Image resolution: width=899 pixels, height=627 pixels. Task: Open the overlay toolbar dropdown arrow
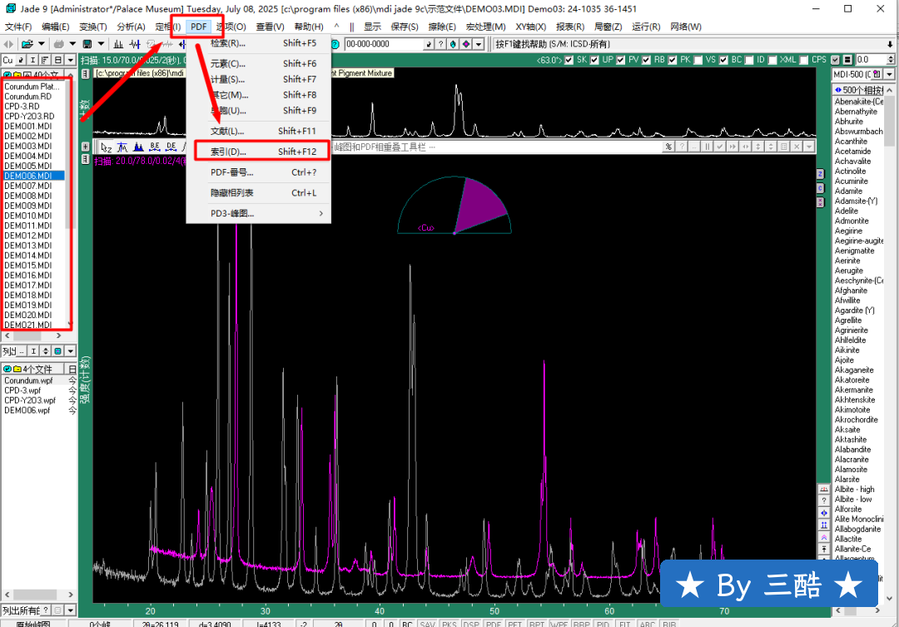[808, 147]
